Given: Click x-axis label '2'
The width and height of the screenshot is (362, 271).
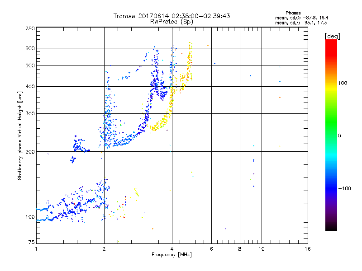Looking at the screenshot, I should click(104, 249).
